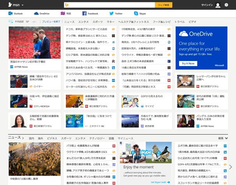Open the 「秋台風」に気をつけて article
This screenshot has height=185, width=236.
pos(99,116)
